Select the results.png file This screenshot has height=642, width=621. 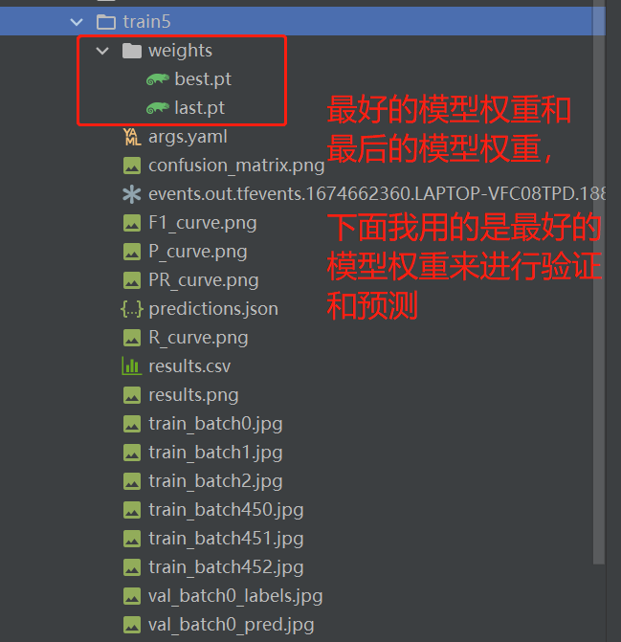point(193,395)
